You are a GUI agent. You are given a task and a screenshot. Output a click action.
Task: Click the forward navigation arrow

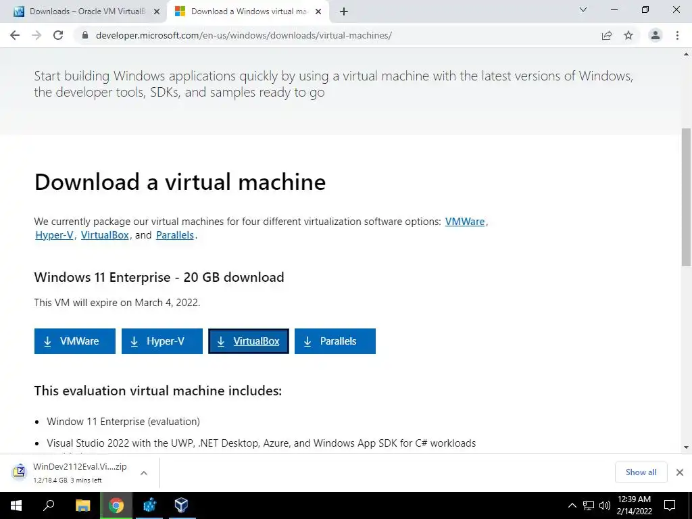[x=36, y=35]
